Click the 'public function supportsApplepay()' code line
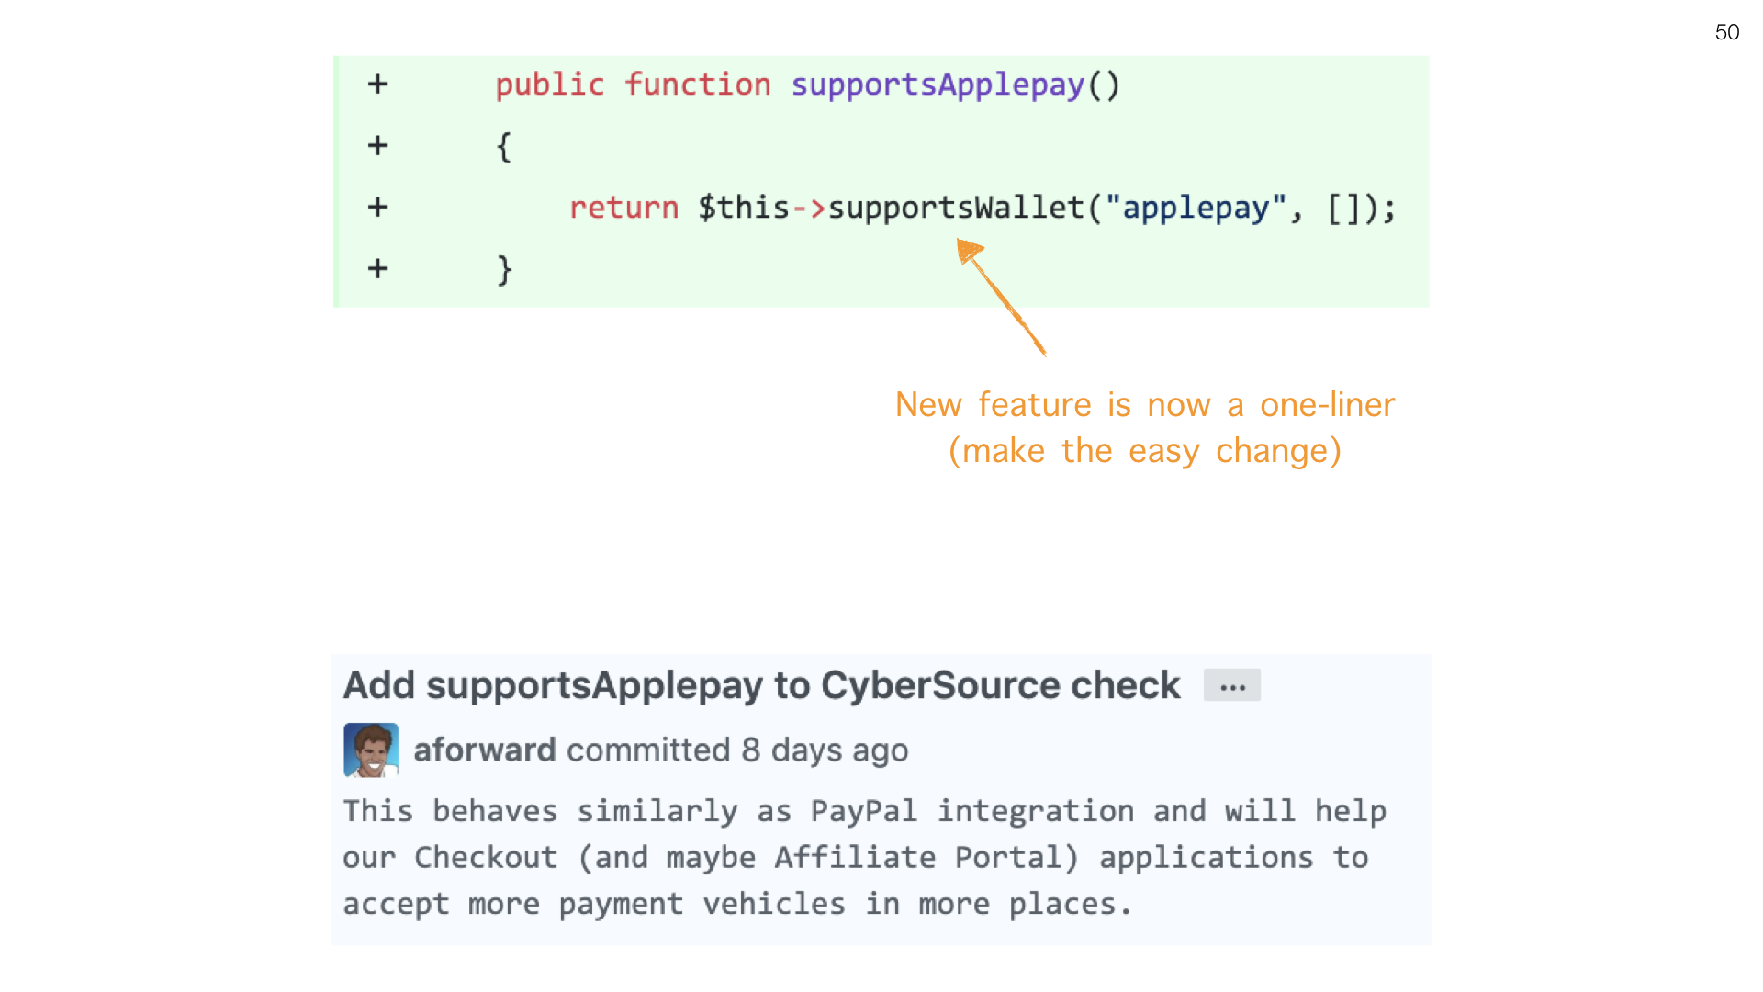This screenshot has height=992, width=1763. [x=808, y=85]
